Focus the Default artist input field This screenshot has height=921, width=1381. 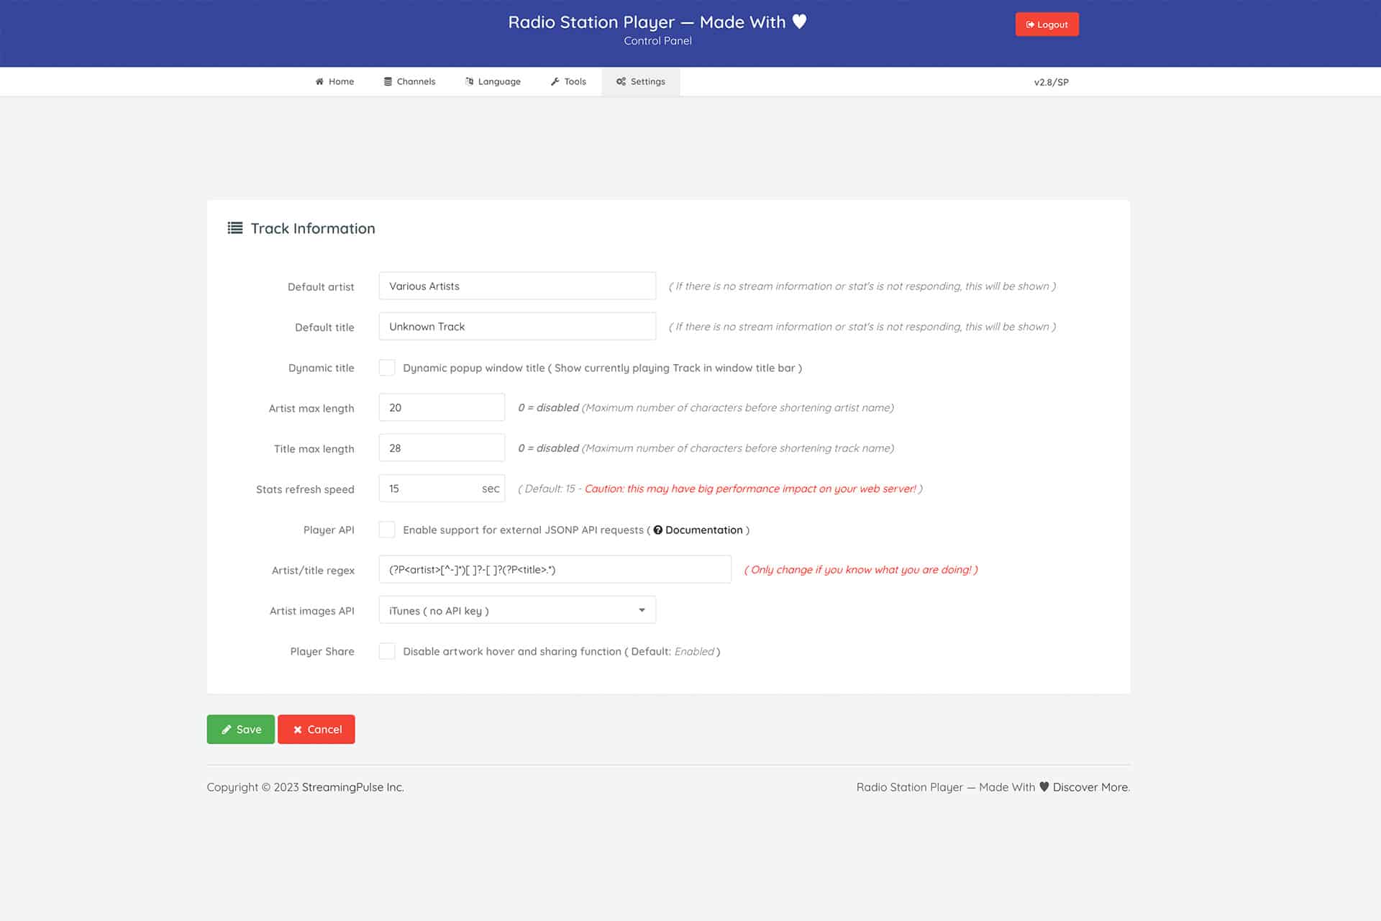tap(517, 286)
